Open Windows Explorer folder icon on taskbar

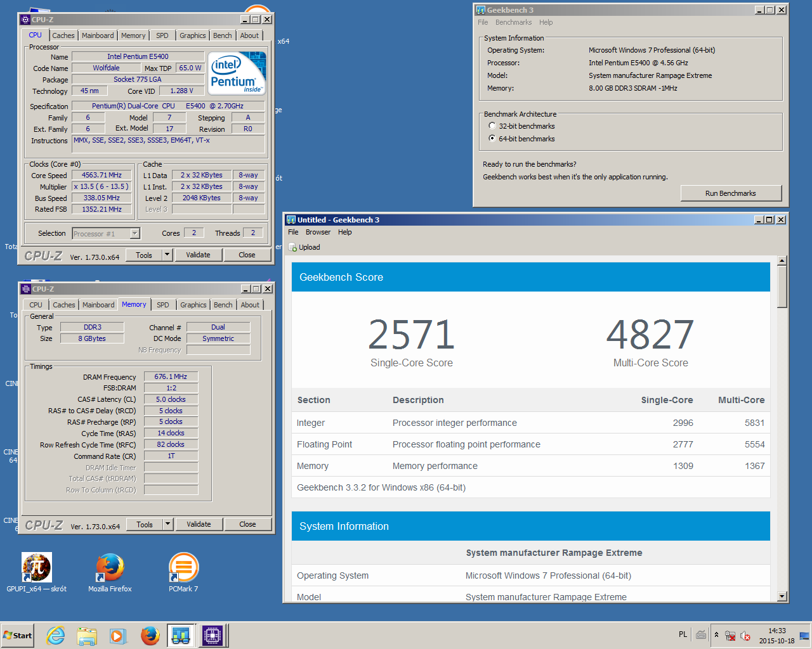(x=87, y=635)
